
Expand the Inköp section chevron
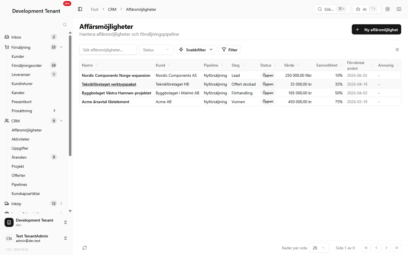[61, 203]
